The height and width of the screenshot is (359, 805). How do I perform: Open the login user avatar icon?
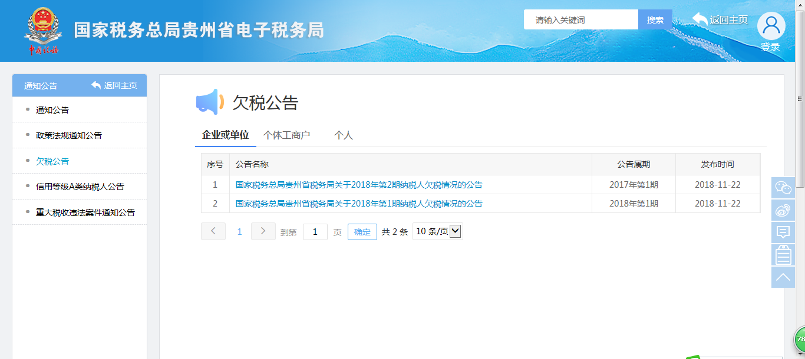tap(771, 26)
